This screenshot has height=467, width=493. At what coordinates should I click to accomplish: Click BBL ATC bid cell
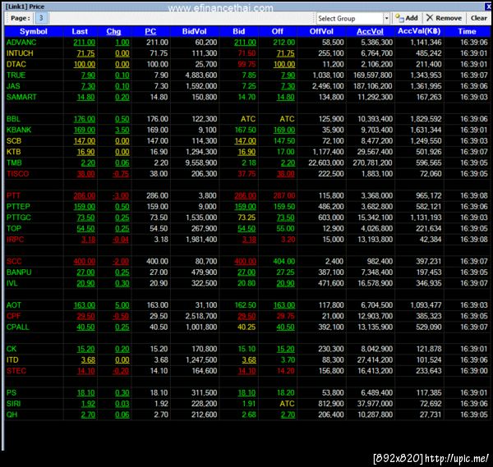tap(248, 119)
